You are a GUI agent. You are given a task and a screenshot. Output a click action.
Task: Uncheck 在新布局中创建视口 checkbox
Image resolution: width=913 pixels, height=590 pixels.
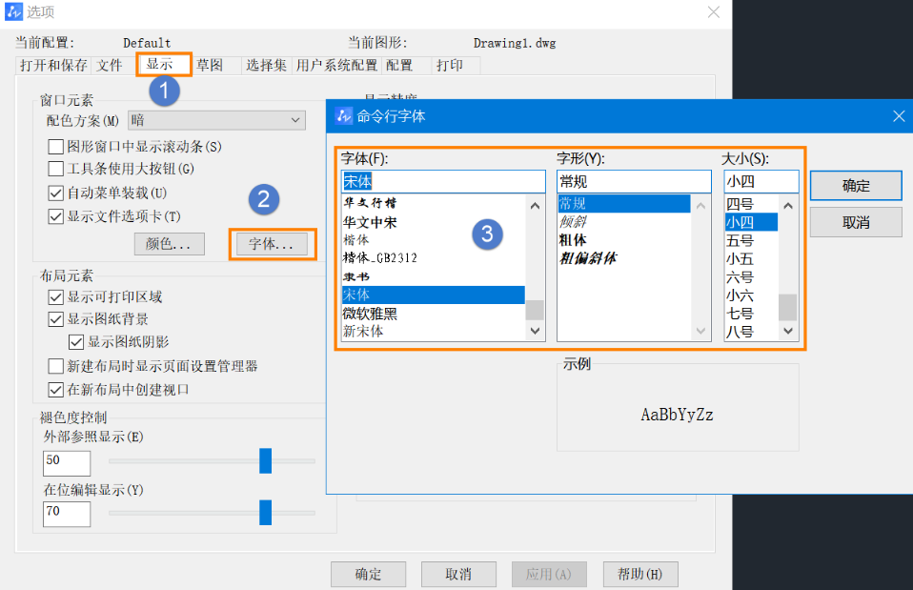coord(56,390)
